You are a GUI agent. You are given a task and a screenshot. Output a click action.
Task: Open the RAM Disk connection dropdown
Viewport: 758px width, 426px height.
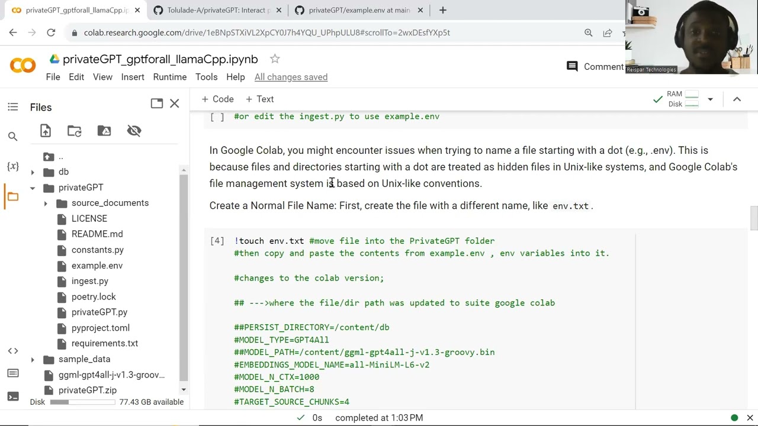coord(710,99)
